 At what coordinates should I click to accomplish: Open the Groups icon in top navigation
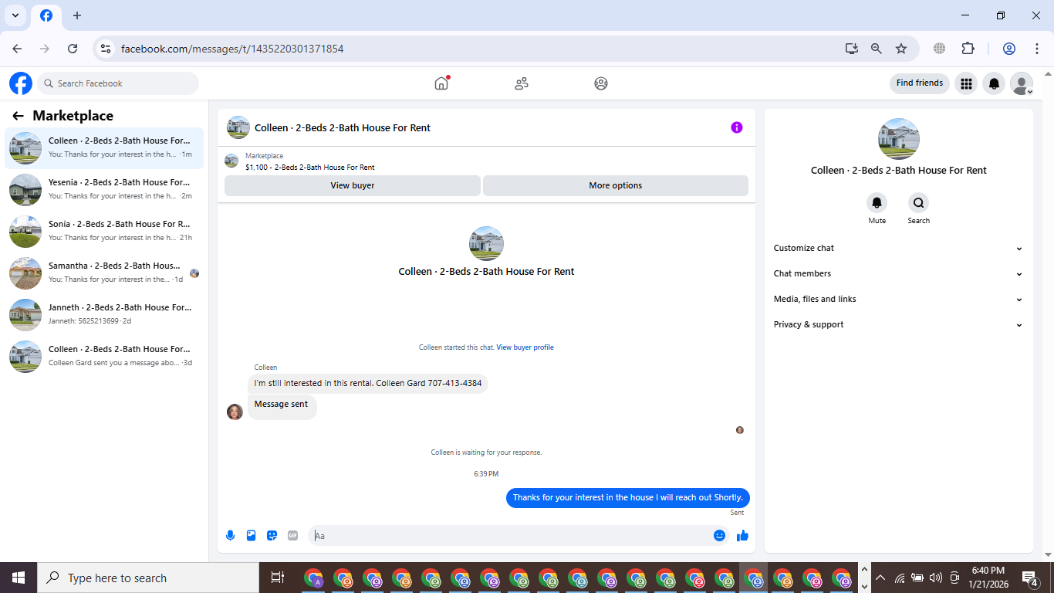pyautogui.click(x=601, y=83)
